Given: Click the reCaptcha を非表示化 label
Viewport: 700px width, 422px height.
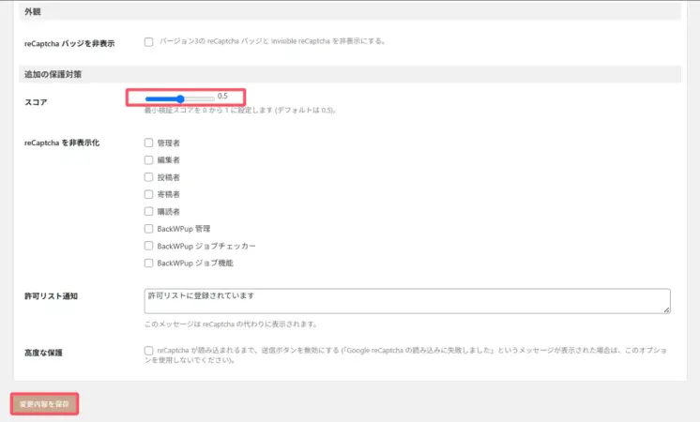Looking at the screenshot, I should click(x=62, y=143).
